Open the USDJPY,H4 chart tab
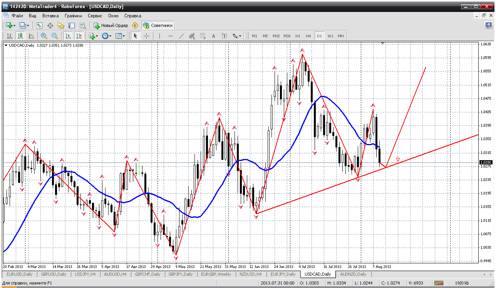The height and width of the screenshot is (288, 496). coord(86,274)
